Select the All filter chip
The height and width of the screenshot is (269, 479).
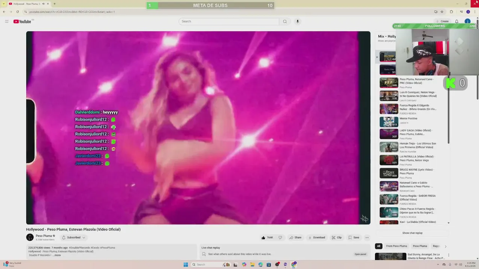tap(379, 246)
